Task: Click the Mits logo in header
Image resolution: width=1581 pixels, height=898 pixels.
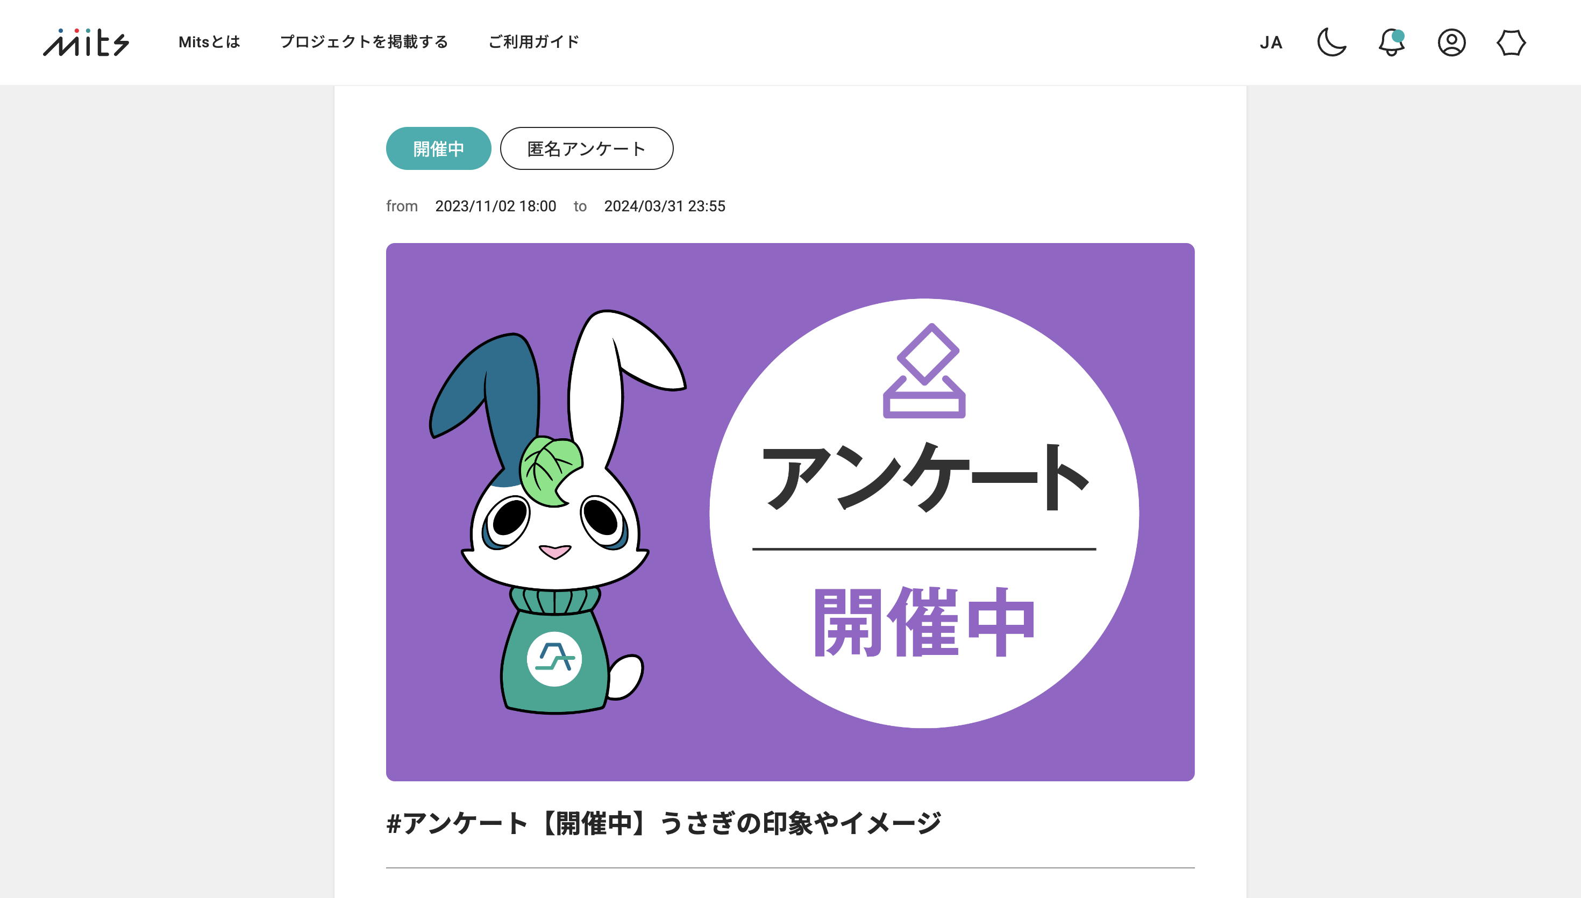Action: [86, 42]
